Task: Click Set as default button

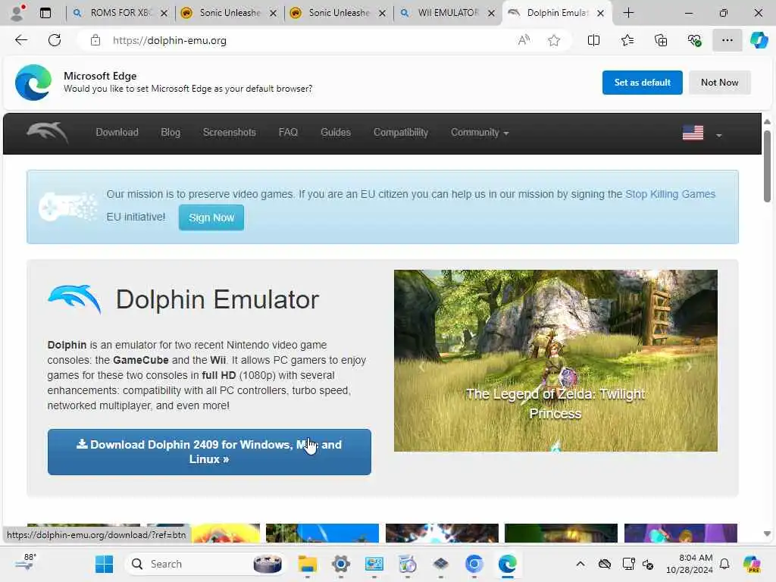Action: (x=642, y=82)
